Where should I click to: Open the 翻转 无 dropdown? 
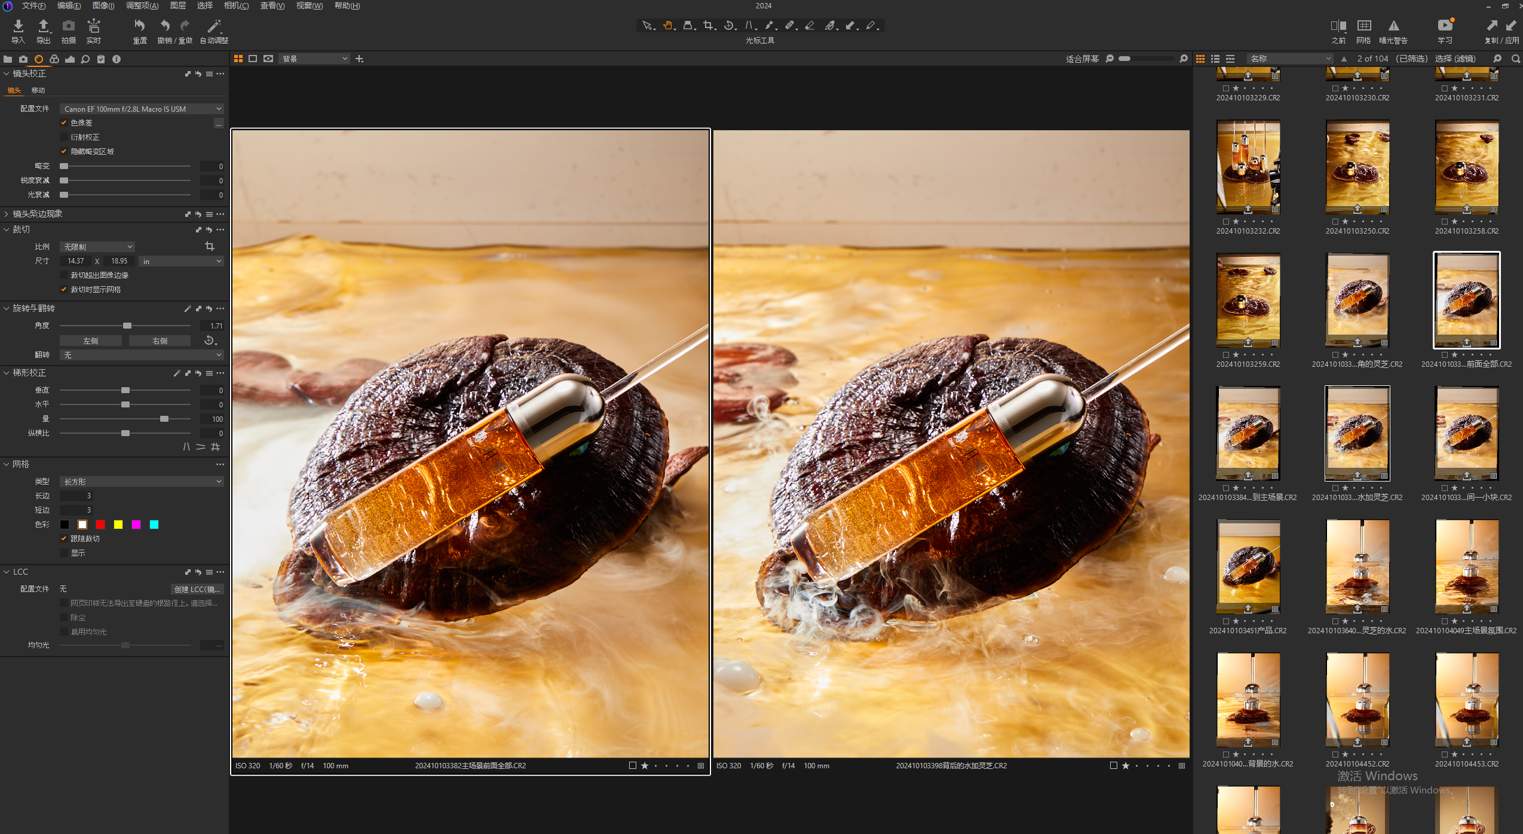pyautogui.click(x=142, y=355)
